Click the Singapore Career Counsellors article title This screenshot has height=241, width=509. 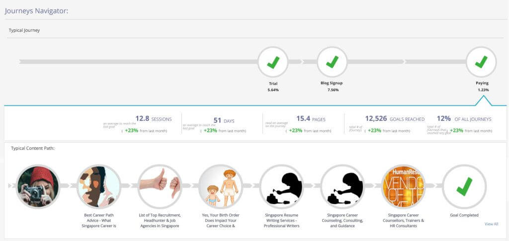tap(404, 220)
